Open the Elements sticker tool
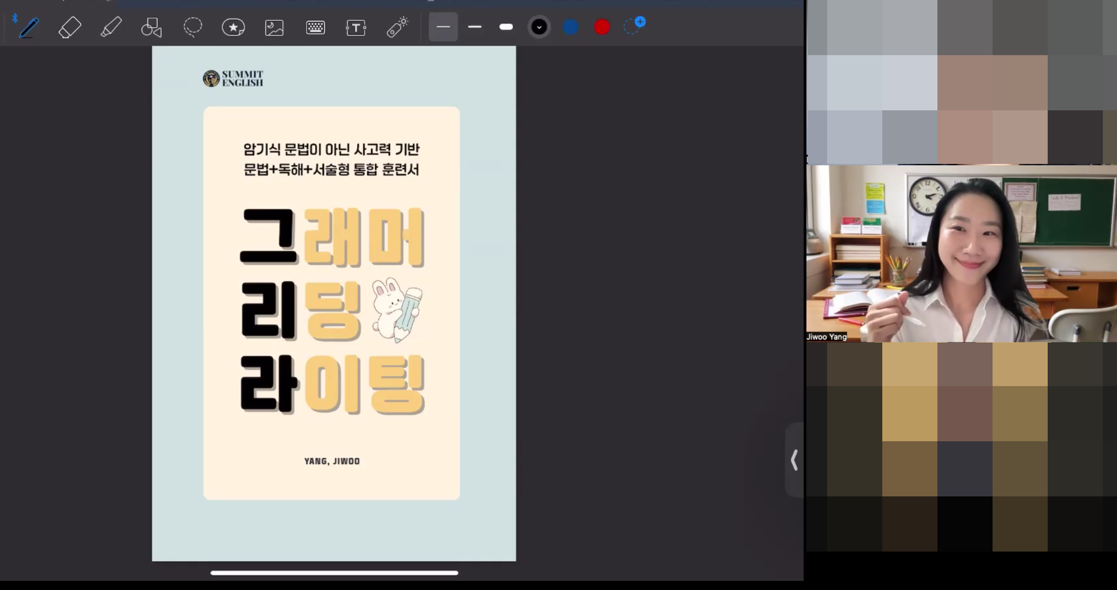The height and width of the screenshot is (590, 1117). pos(233,27)
